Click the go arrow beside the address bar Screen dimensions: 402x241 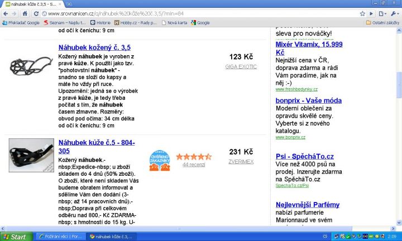371,13
